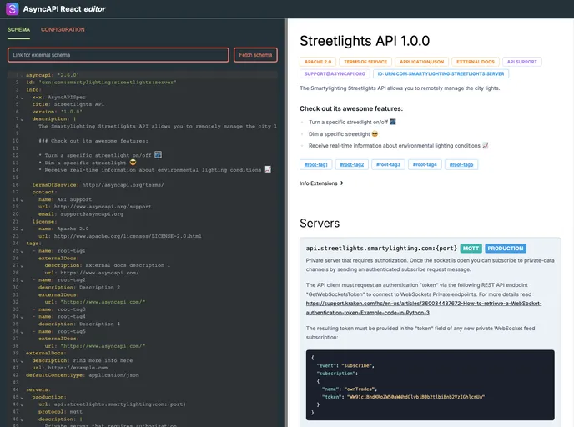Image resolution: width=574 pixels, height=427 pixels.
Task: Click the editor line "defaultContentType: application/json"
Action: click(83, 375)
